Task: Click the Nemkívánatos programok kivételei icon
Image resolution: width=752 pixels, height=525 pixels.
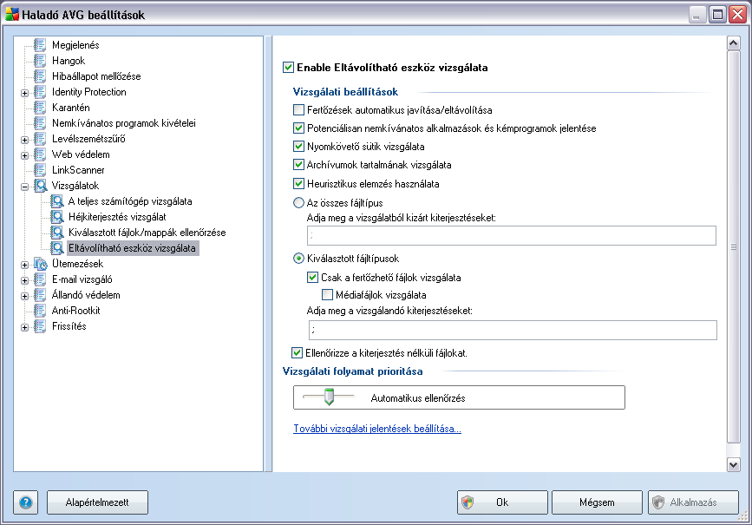Action: 40,123
